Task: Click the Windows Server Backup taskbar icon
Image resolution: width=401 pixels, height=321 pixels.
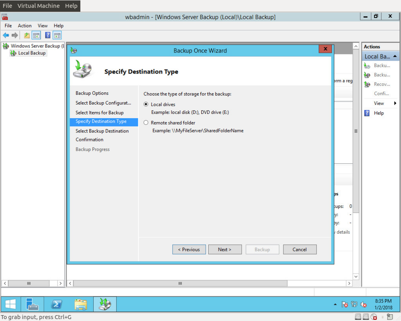Action: tap(105, 304)
